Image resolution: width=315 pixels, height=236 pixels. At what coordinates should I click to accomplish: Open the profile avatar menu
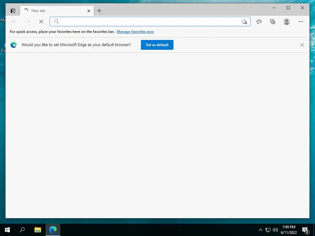[287, 22]
